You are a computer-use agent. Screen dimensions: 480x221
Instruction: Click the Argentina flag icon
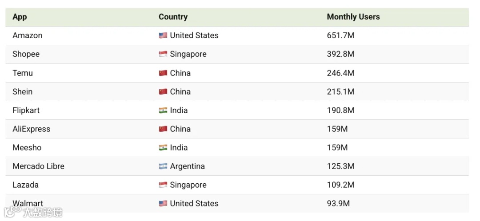point(163,166)
